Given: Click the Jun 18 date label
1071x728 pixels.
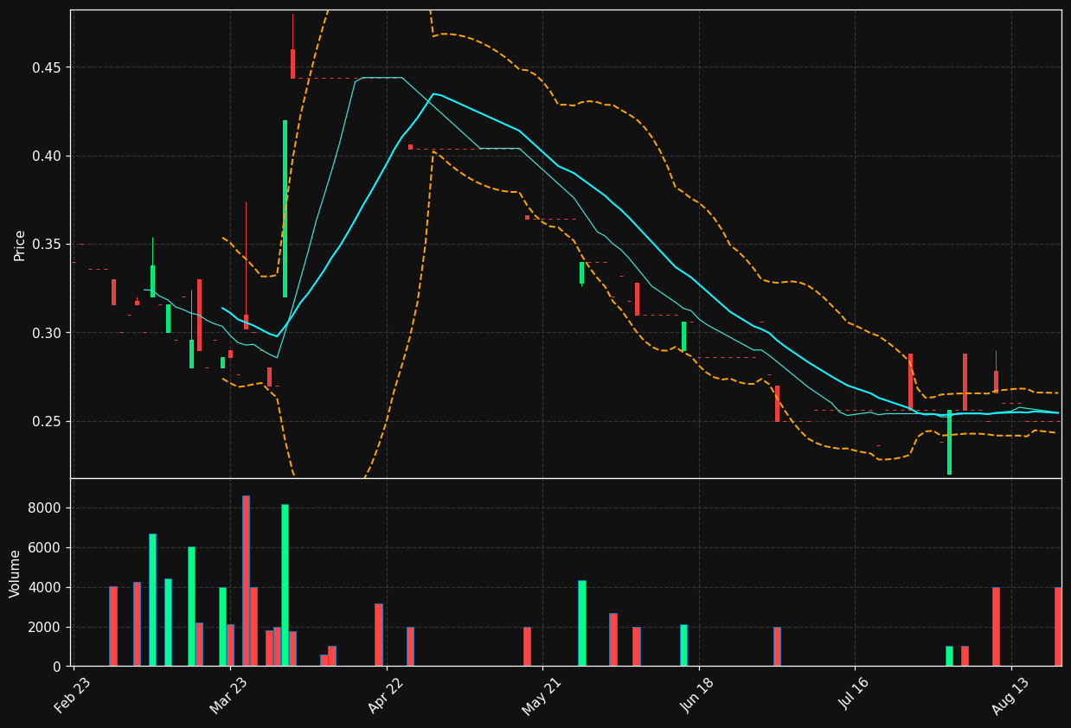Looking at the screenshot, I should point(697,694).
